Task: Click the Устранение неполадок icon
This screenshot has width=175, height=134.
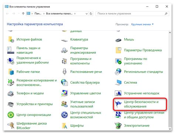Action: tap(118, 93)
